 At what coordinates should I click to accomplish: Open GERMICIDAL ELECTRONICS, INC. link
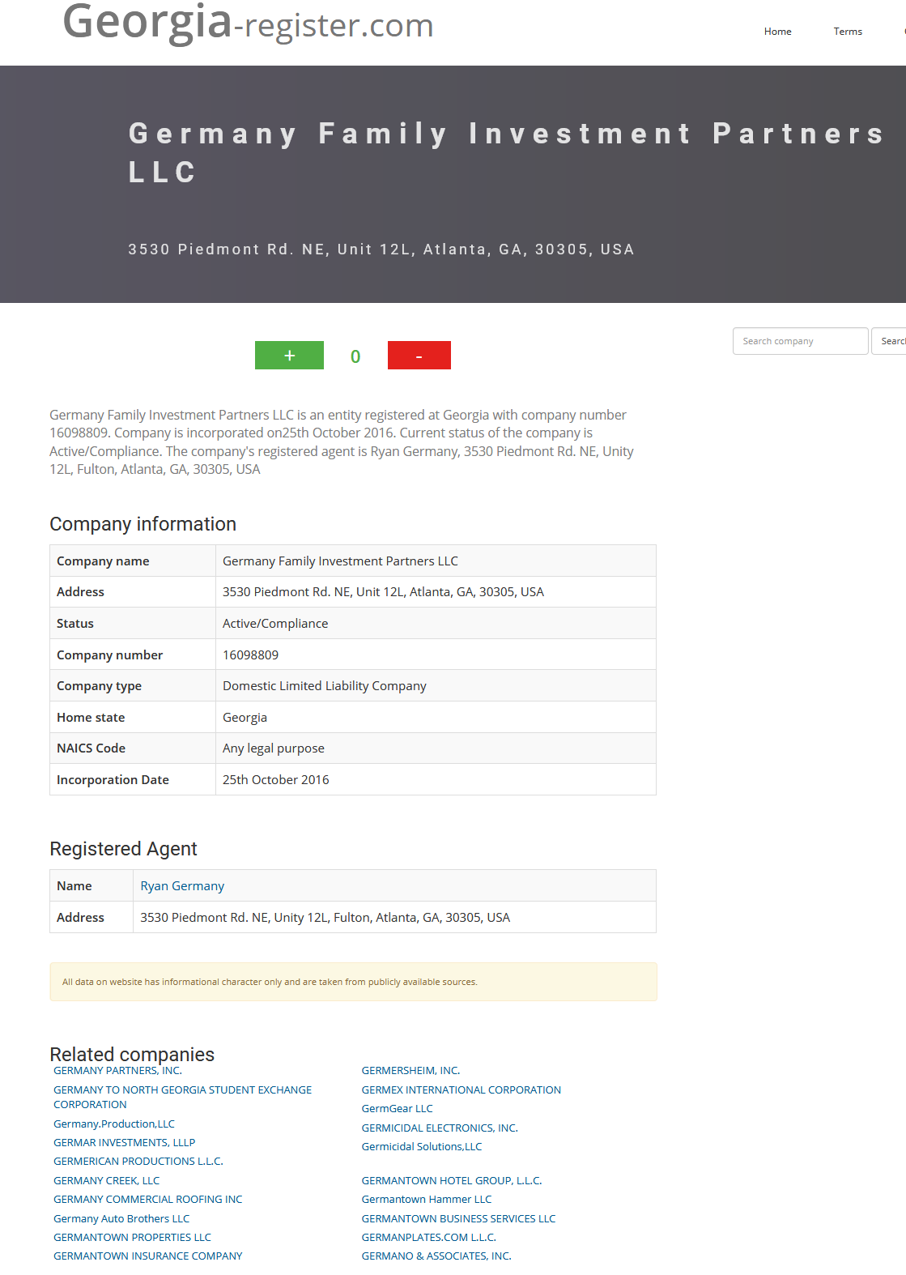[x=440, y=1128]
